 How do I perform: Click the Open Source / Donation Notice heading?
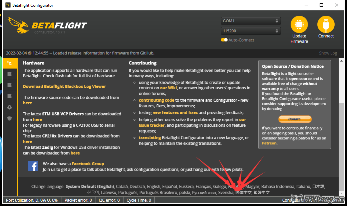point(293,66)
